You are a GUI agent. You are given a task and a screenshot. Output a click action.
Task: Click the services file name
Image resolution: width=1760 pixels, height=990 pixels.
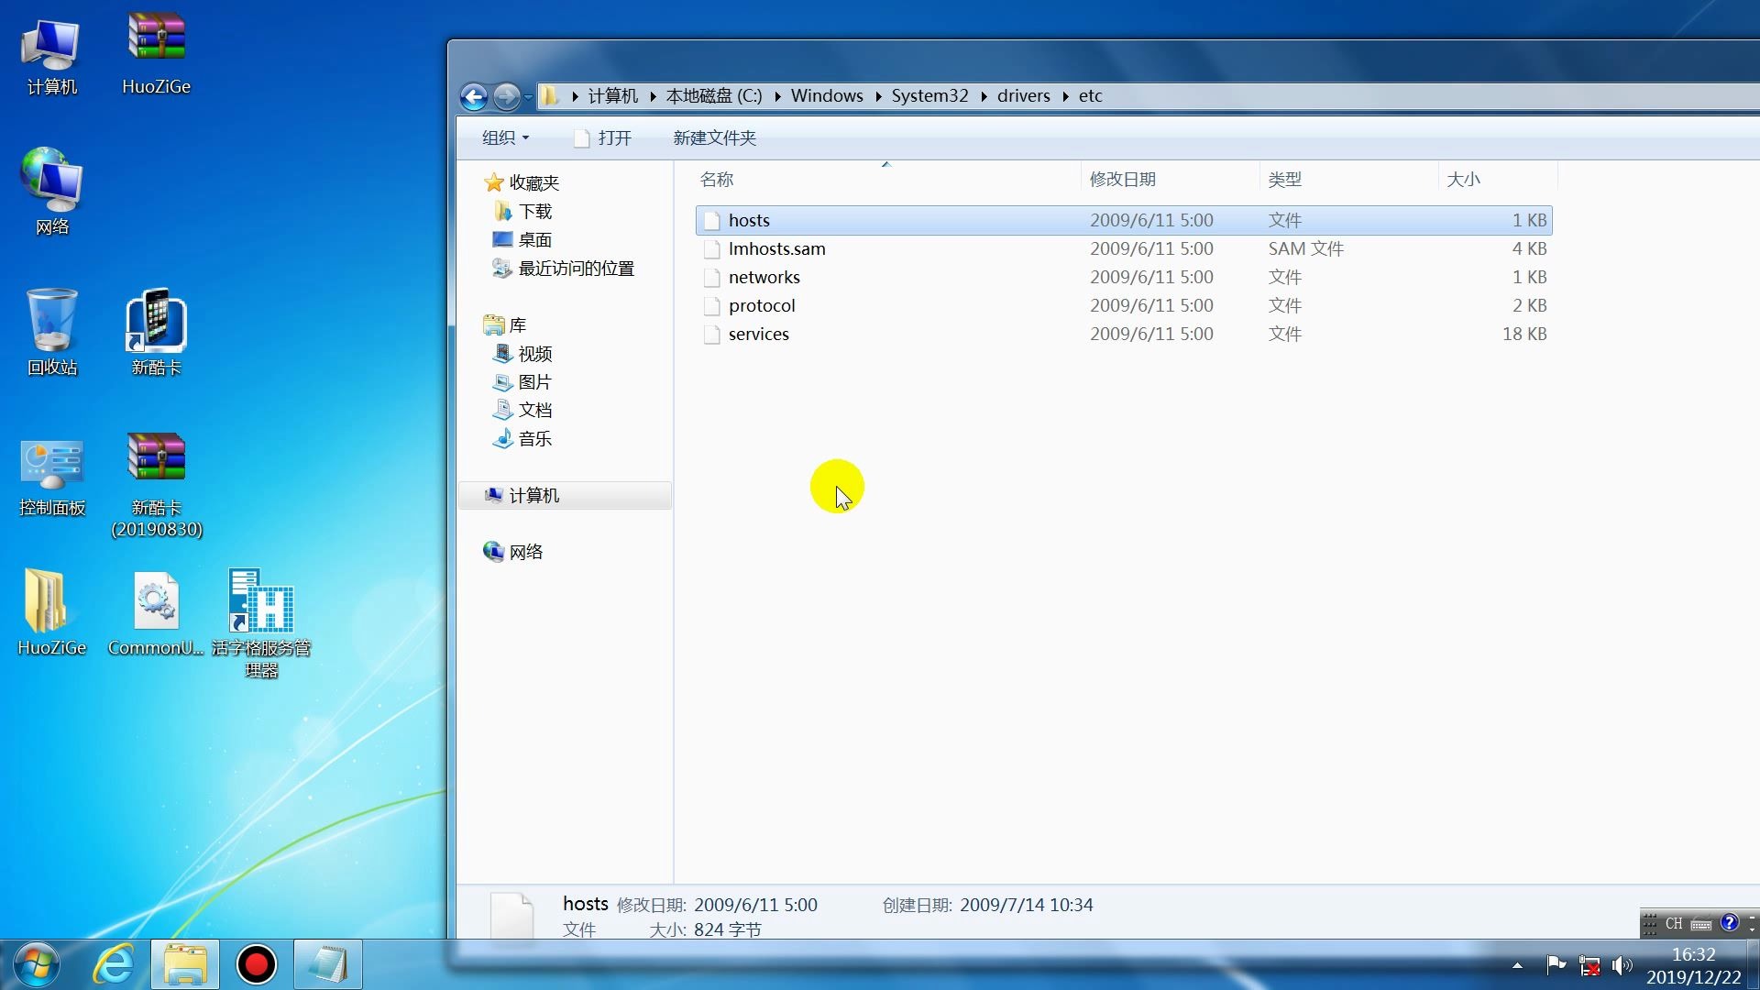tap(759, 334)
